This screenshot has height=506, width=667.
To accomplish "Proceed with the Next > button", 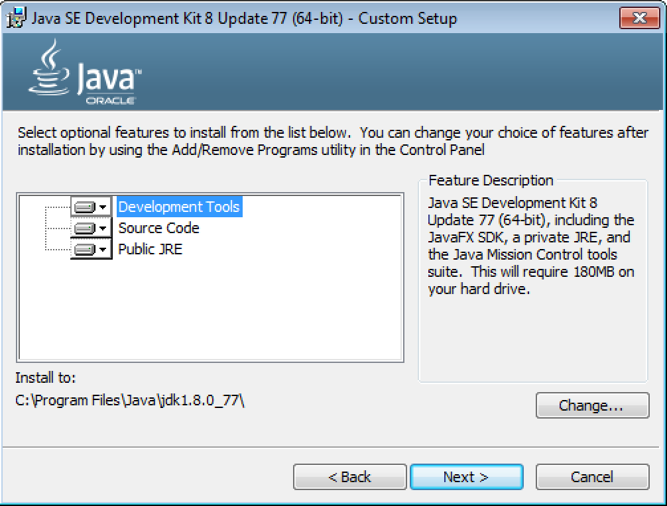I will (x=467, y=477).
